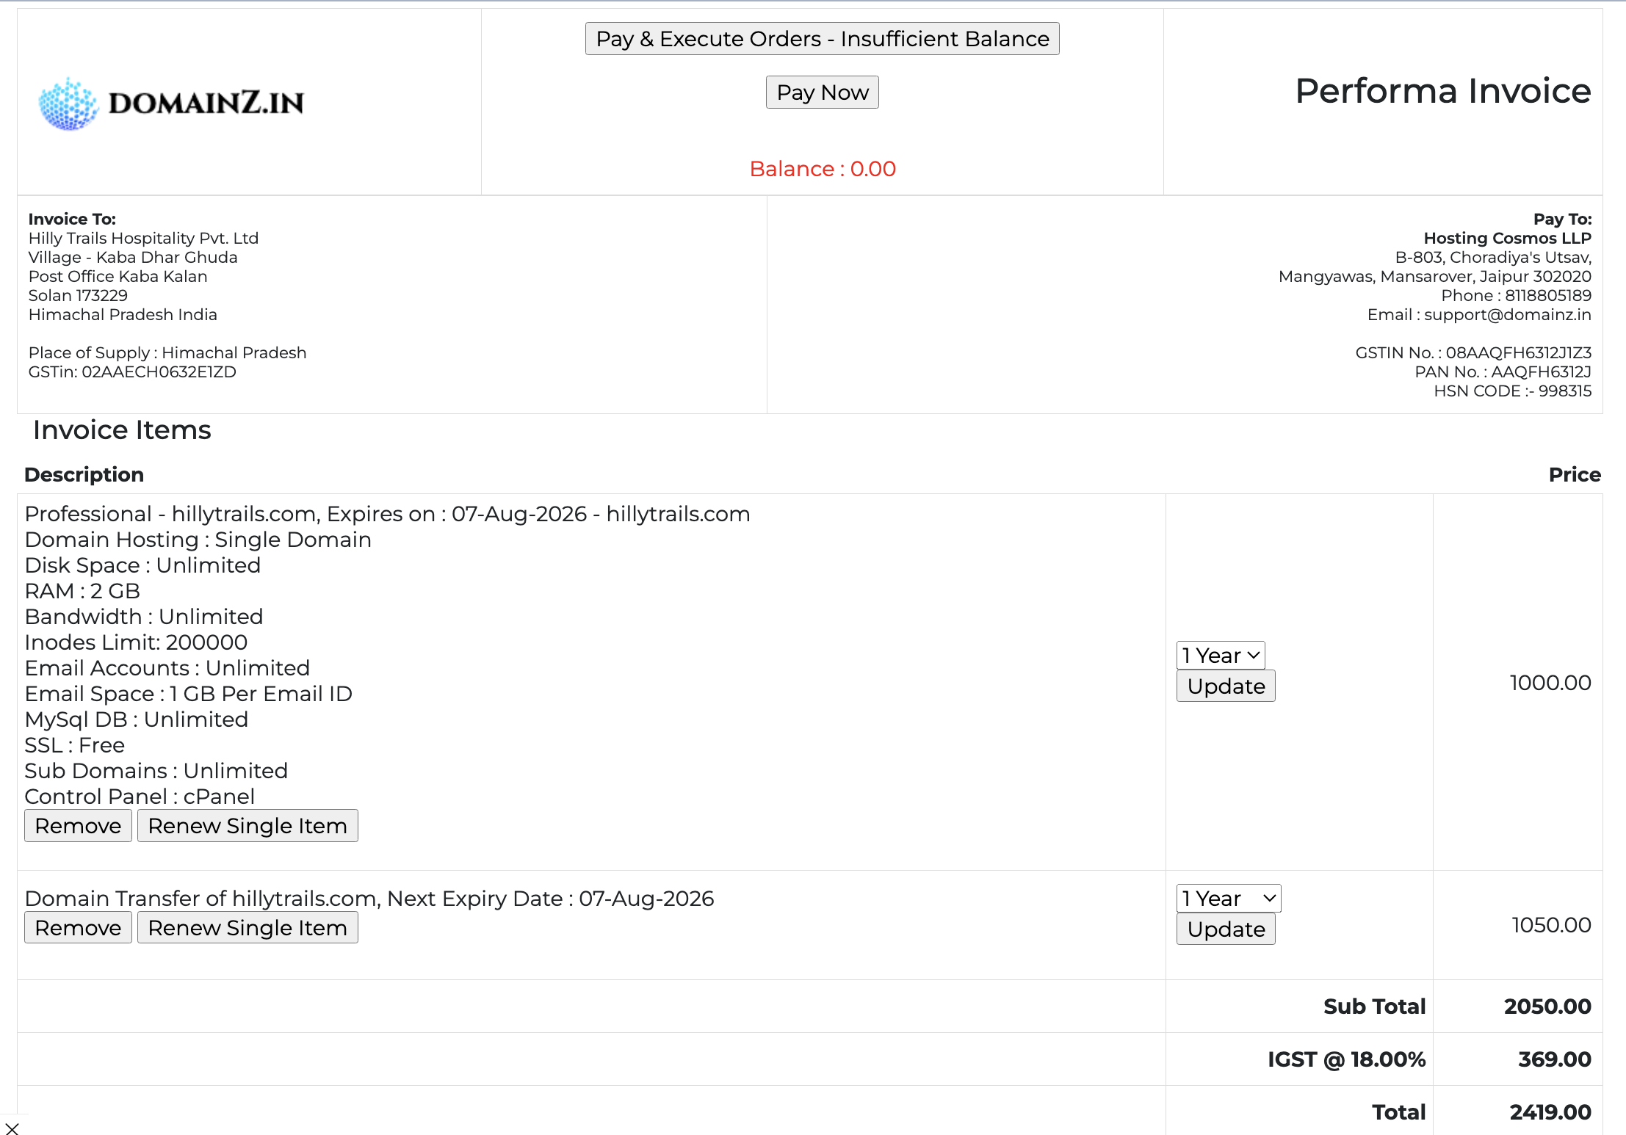Open the hosting duration 1 Year dropdown
This screenshot has height=1135, width=1626.
(x=1220, y=655)
